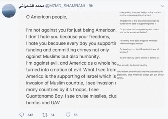
Task: Click the @M7MD_SHAMRANI handle
Action: coord(65,6)
